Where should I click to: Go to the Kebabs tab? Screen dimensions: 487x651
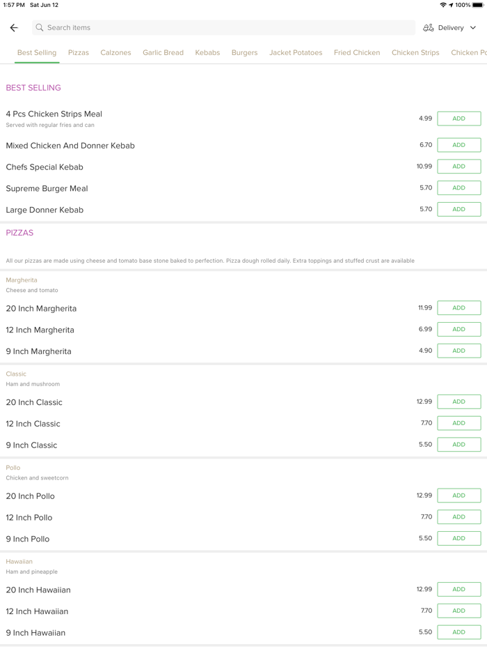pos(207,53)
